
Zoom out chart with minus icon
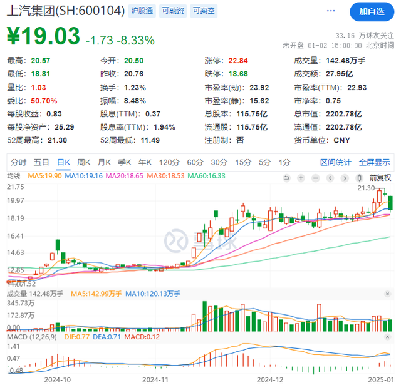pyautogui.click(x=316, y=178)
